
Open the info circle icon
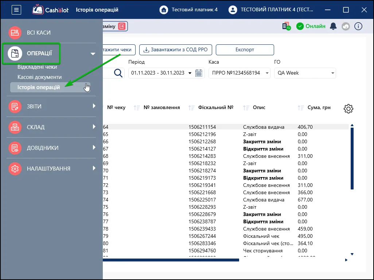pyautogui.click(x=358, y=26)
